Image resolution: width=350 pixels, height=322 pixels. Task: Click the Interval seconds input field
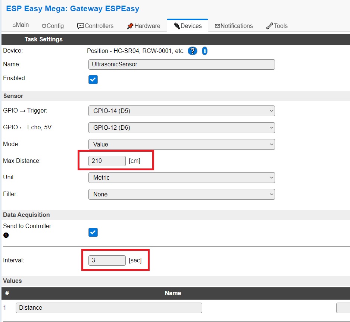107,261
